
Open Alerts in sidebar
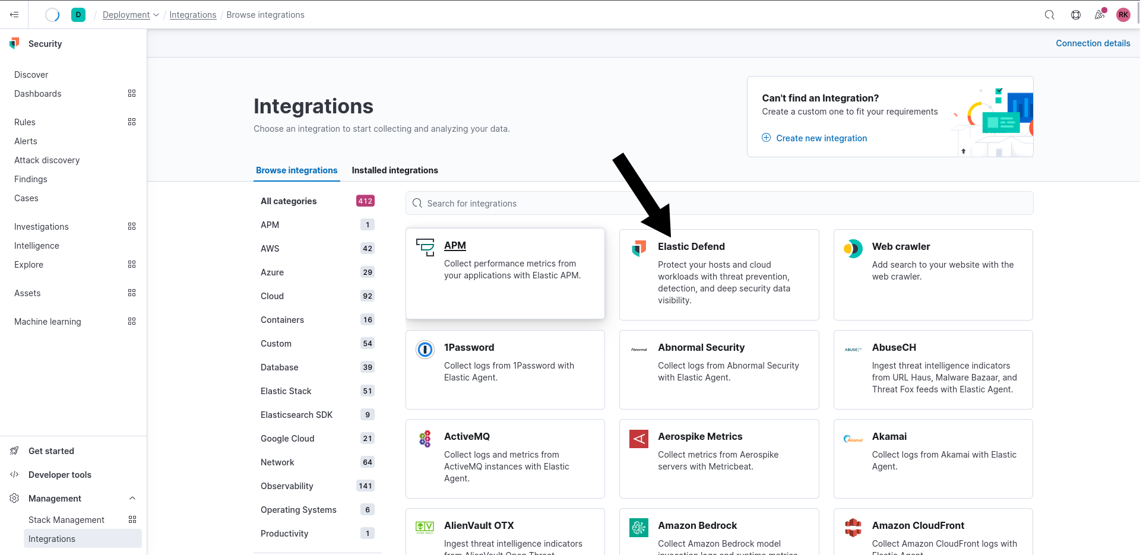click(26, 141)
